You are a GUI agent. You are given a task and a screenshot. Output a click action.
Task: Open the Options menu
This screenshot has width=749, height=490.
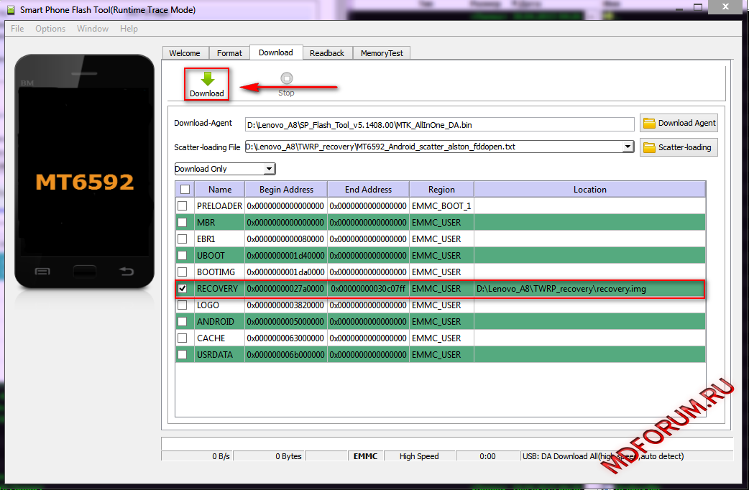point(50,29)
